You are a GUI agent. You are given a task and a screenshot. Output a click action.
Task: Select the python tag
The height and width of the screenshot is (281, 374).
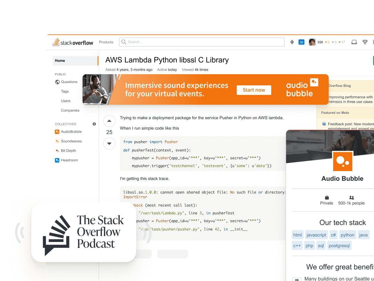click(347, 235)
